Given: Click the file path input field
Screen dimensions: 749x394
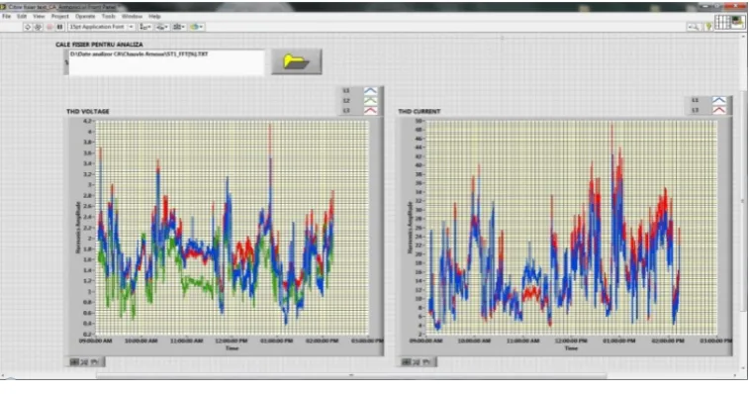Looking at the screenshot, I should [x=166, y=62].
